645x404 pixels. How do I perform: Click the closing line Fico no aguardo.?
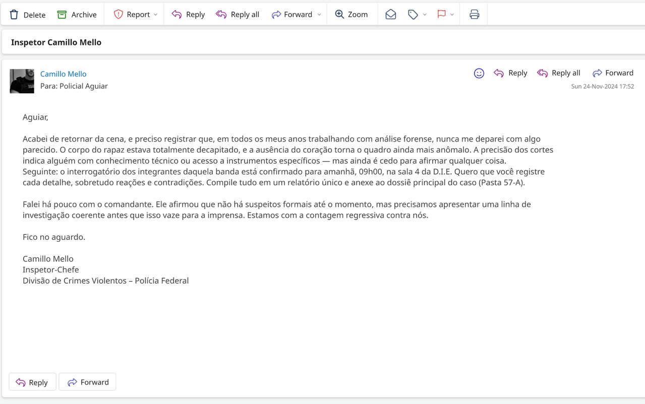pos(54,237)
